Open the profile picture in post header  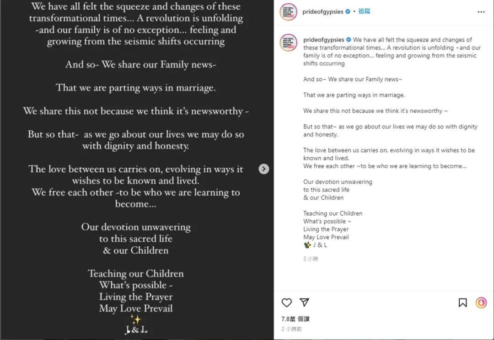click(289, 12)
